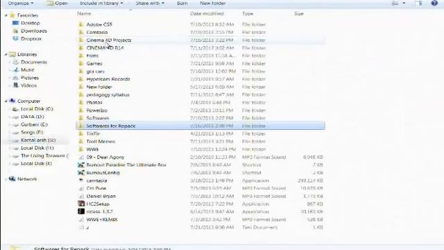Sort by Date modified column

pos(207,14)
